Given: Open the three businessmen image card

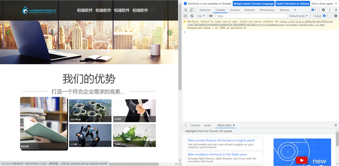Looking at the screenshot, I should click(x=90, y=136).
